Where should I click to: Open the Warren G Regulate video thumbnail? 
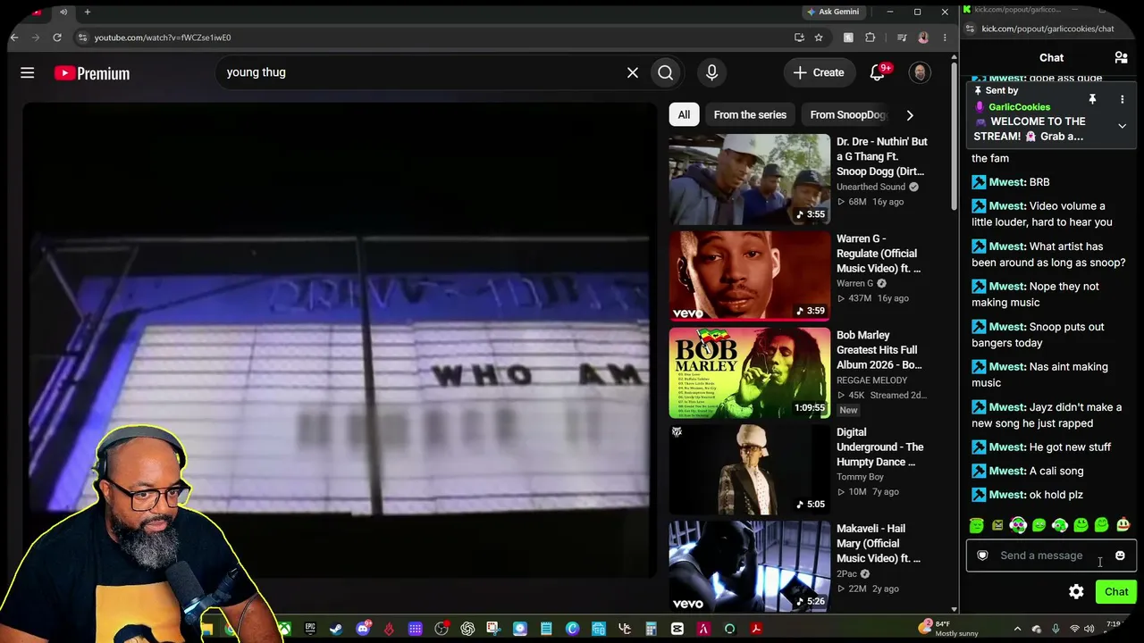pos(750,276)
